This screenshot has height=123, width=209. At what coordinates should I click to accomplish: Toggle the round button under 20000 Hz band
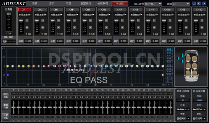pyautogui.click(x=170, y=120)
